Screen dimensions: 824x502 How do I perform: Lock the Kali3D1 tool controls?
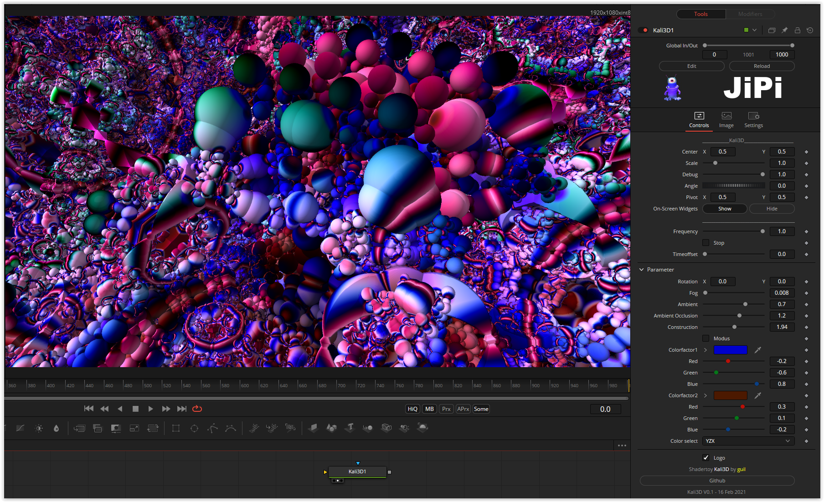[797, 30]
